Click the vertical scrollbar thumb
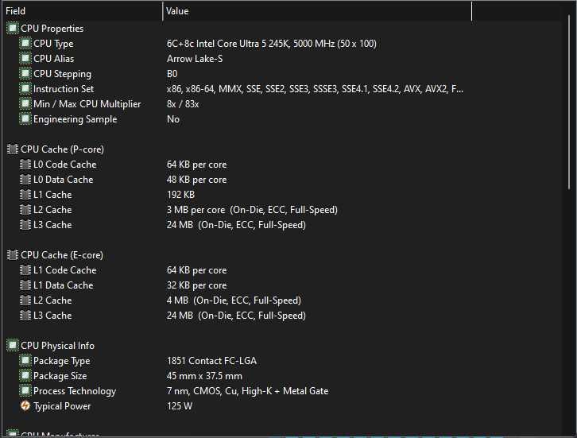 coord(569,103)
